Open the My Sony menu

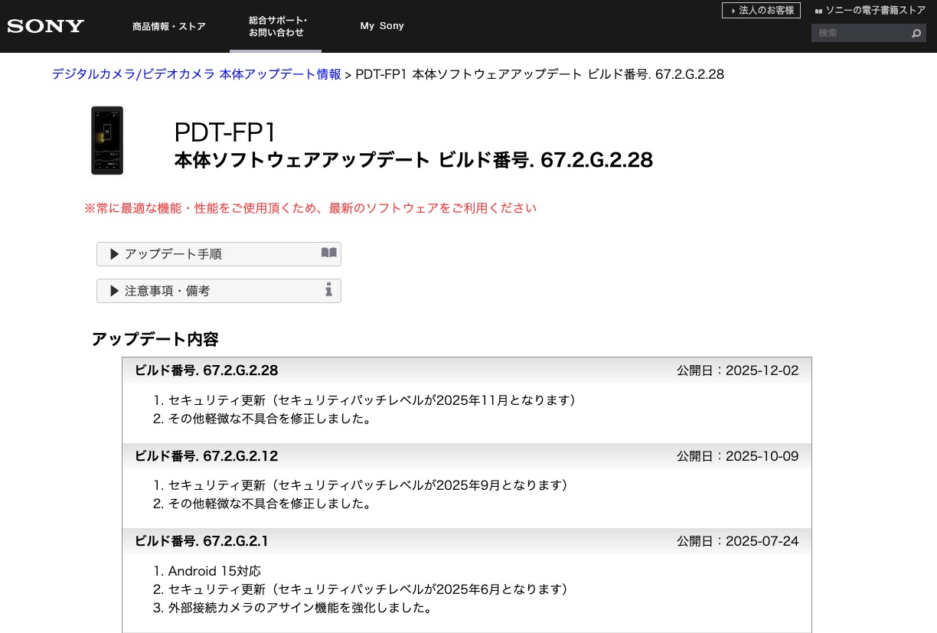(382, 26)
